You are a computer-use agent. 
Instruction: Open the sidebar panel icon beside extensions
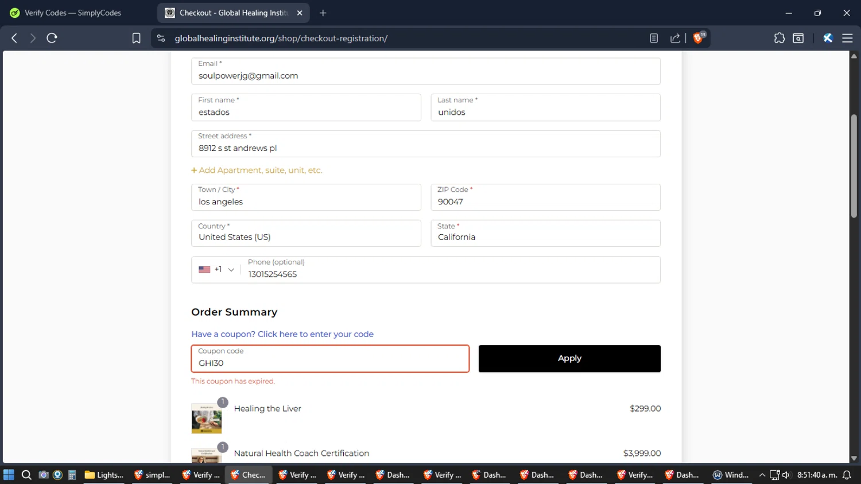point(798,38)
